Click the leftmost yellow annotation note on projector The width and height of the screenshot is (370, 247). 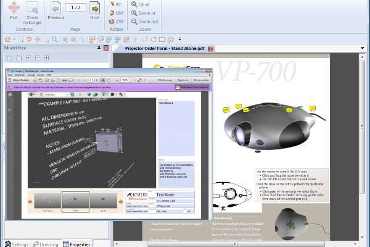pyautogui.click(x=226, y=110)
